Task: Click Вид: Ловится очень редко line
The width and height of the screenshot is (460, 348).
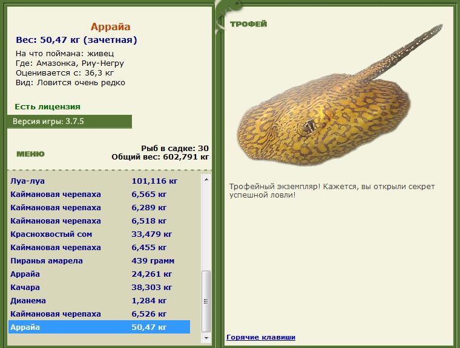Action: pyautogui.click(x=70, y=83)
